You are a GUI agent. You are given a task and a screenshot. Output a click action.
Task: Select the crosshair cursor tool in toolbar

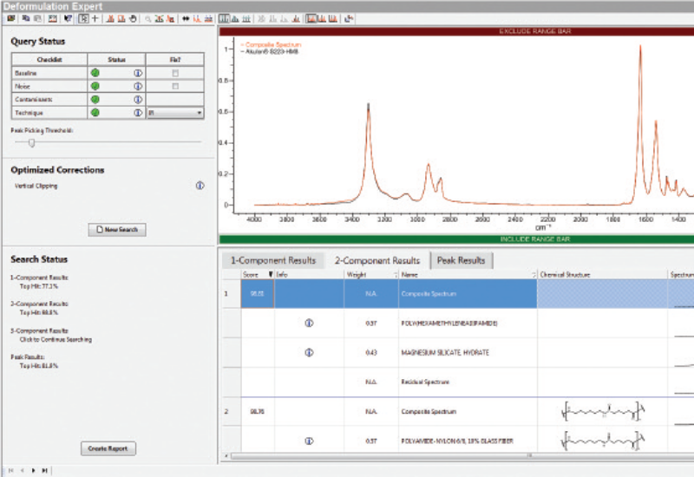[x=95, y=17]
